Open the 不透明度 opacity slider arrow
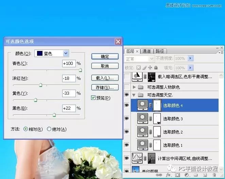Screen dimensions: 225x179 [190, 58]
